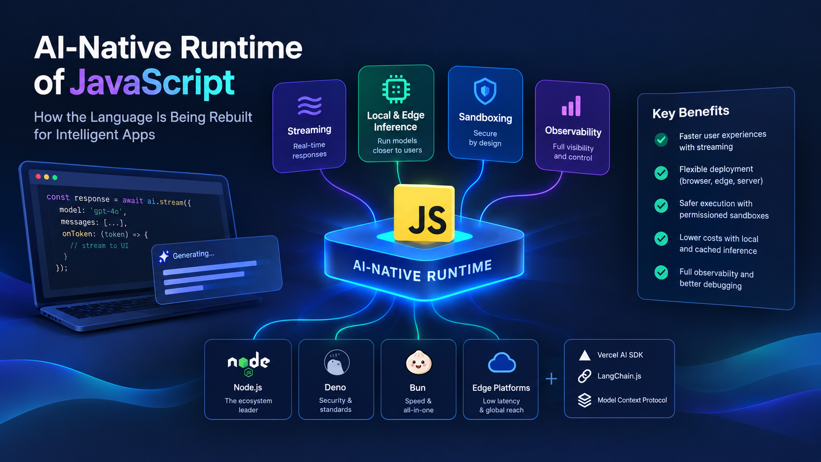Click the red dot in laptop window
This screenshot has width=821, height=462.
click(38, 176)
